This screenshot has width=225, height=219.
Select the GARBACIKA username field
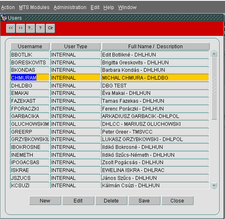click(30, 116)
